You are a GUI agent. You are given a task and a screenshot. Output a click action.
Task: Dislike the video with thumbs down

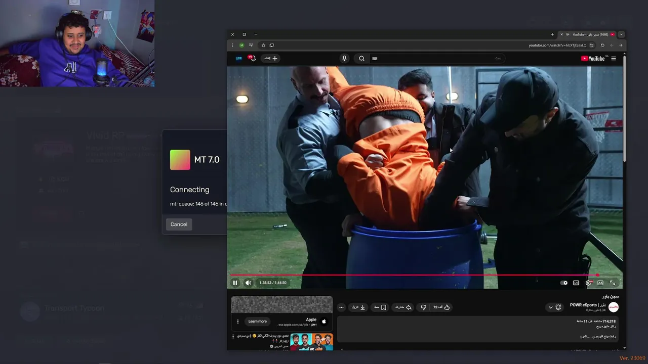point(424,307)
